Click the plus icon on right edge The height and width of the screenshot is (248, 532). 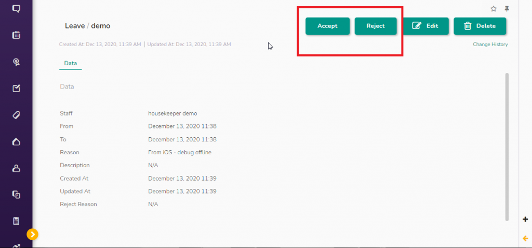(525, 219)
